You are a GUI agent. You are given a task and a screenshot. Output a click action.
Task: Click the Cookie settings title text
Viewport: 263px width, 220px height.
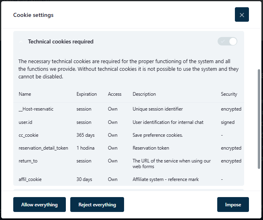click(x=33, y=15)
